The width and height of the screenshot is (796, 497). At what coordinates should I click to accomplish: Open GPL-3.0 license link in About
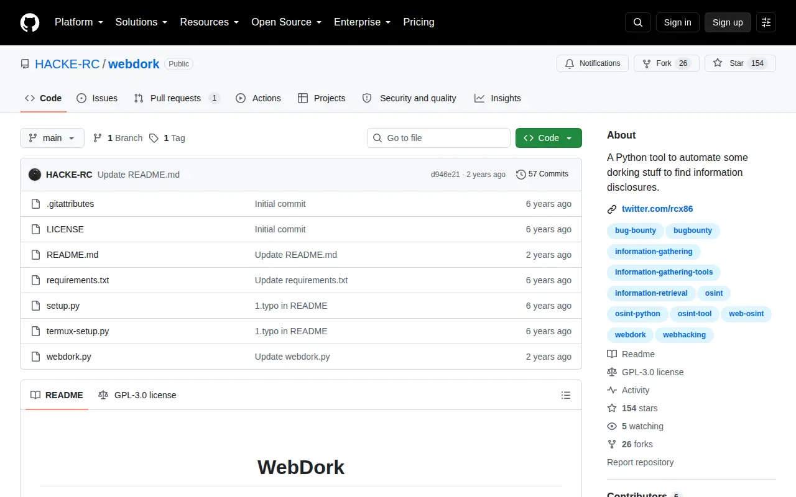pyautogui.click(x=645, y=372)
